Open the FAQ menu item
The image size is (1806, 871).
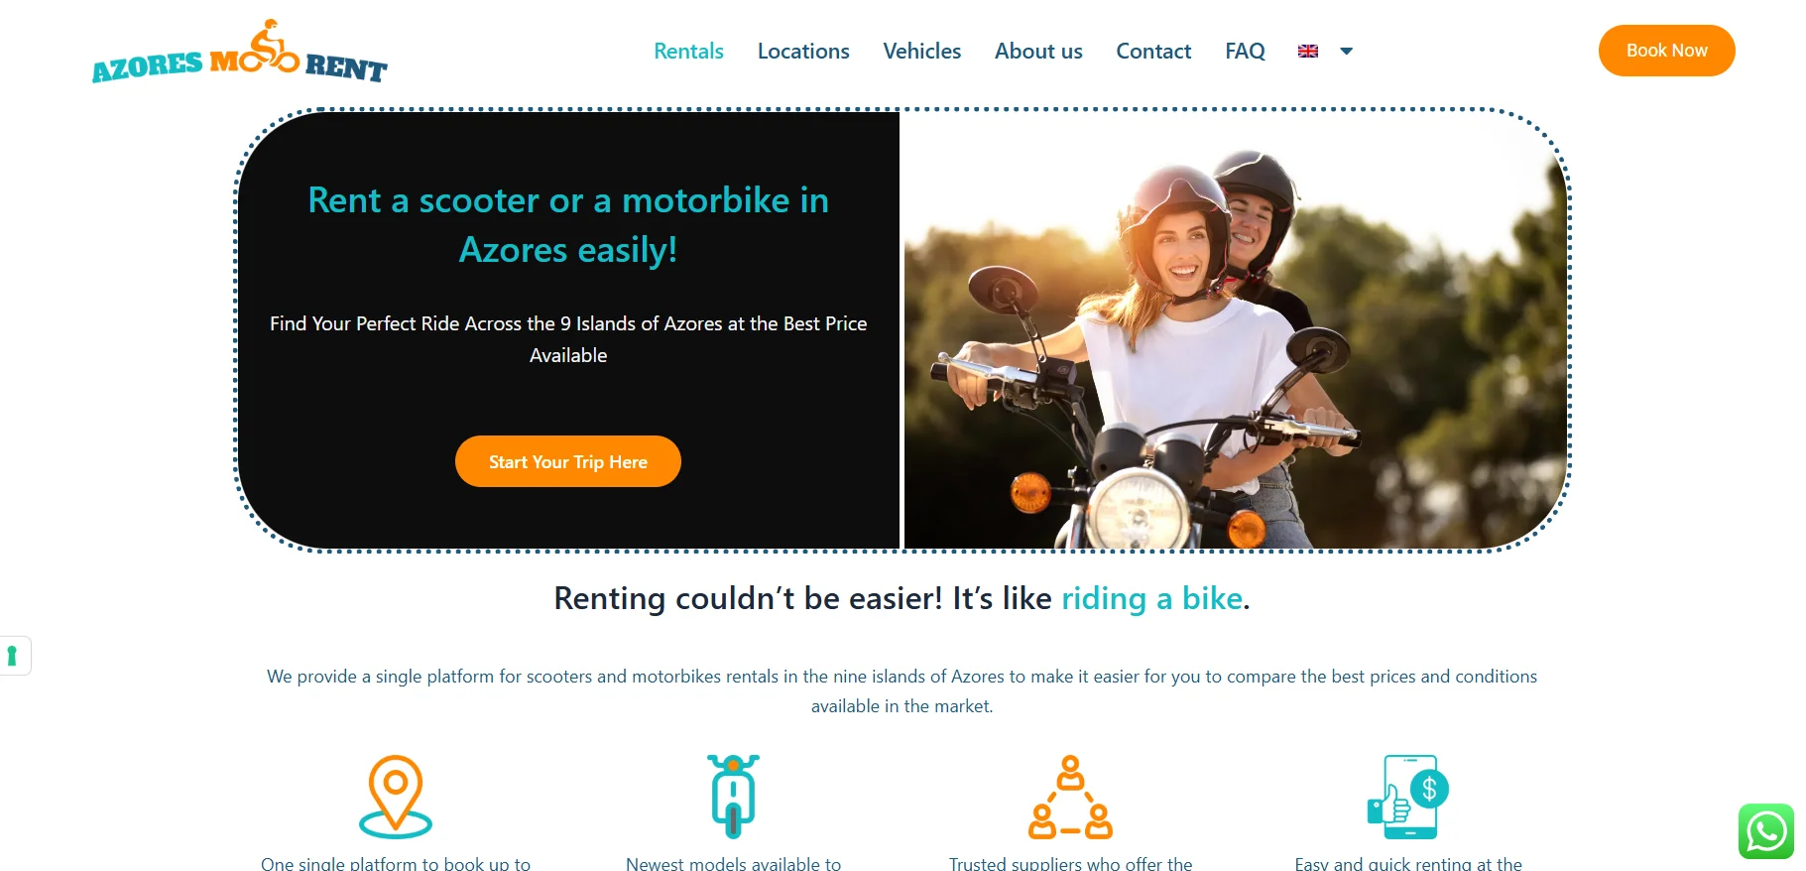(1245, 51)
